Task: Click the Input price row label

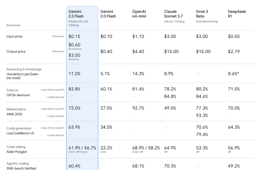Action: tap(14, 36)
